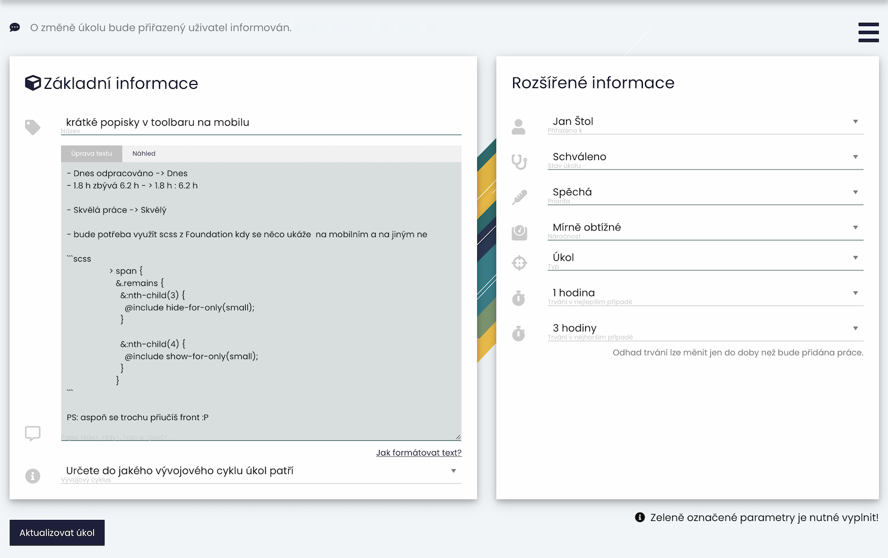
Task: Open the 1 hodina best-case duration dropdown
Action: [705, 294]
